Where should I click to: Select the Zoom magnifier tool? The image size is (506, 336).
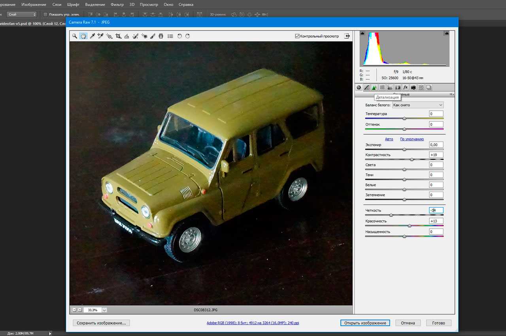[x=74, y=36]
